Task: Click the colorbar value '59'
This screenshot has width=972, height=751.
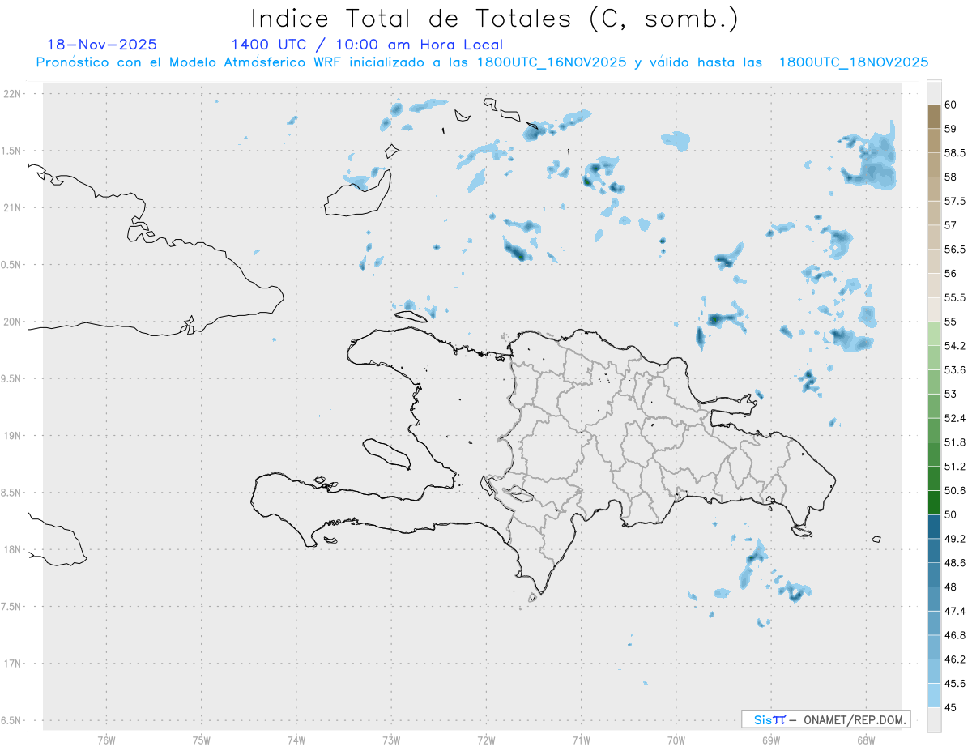Action: pyautogui.click(x=951, y=129)
